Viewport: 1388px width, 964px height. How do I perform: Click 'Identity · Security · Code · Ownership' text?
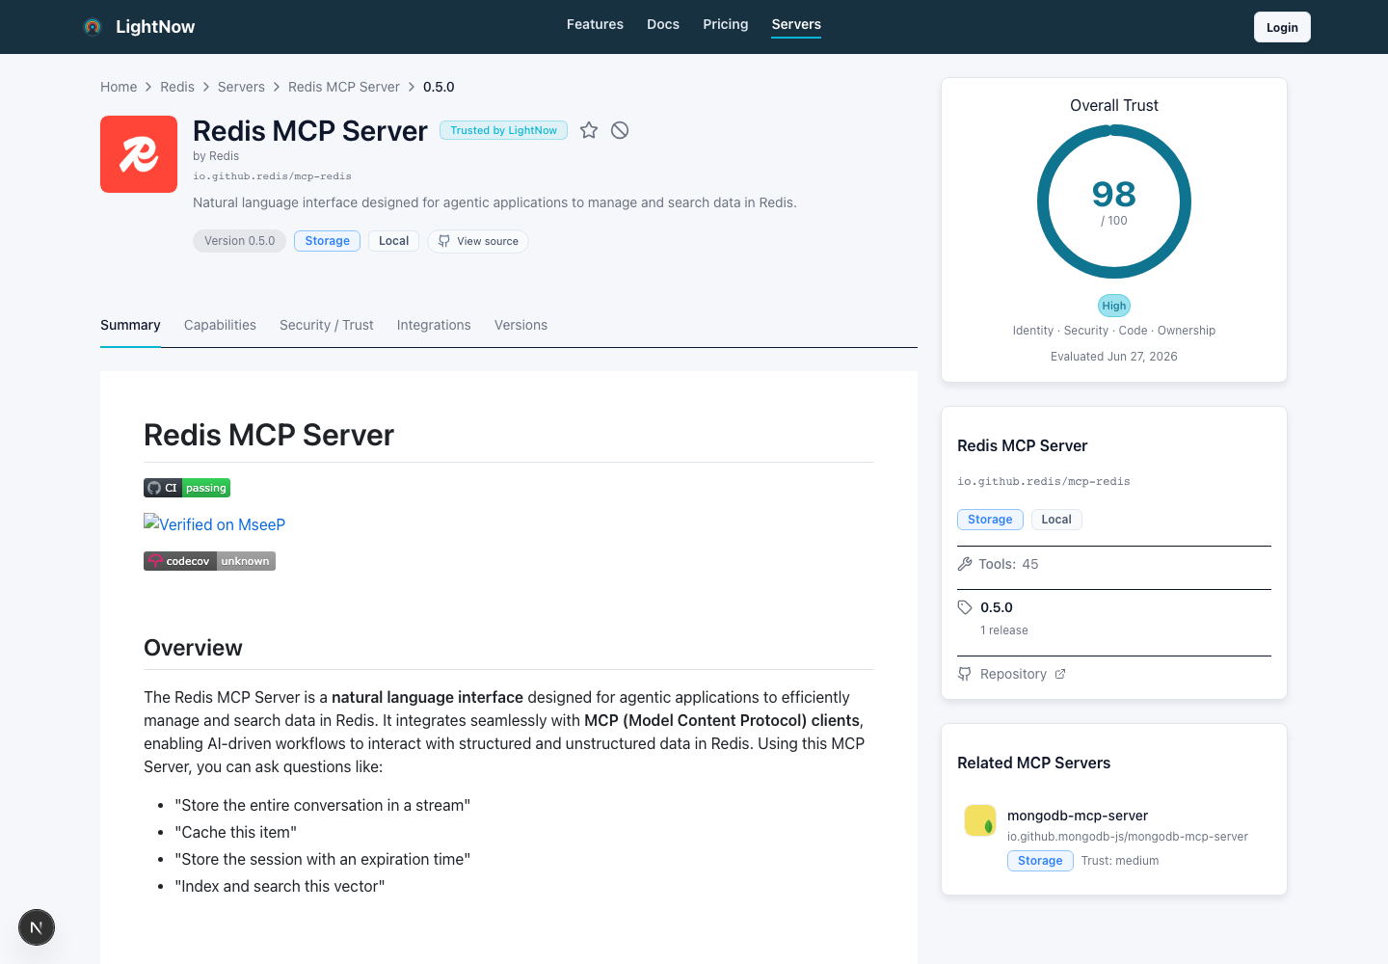1114,331
